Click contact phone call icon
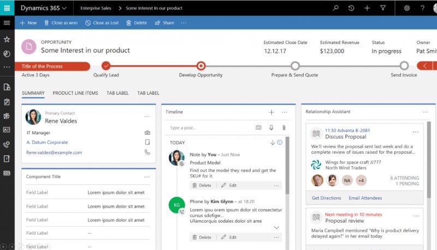Image resolution: width=437 pixels, height=250 pixels. coord(147,152)
